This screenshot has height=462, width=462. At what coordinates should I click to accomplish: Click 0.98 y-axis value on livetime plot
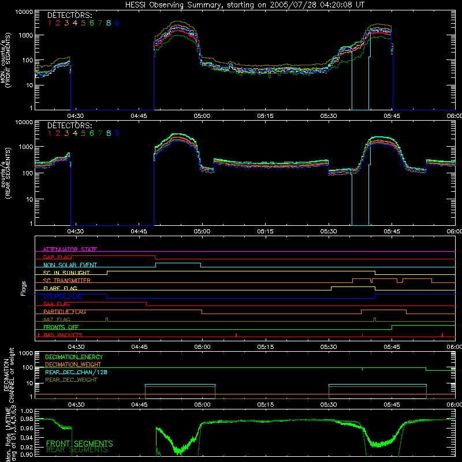[27, 419]
